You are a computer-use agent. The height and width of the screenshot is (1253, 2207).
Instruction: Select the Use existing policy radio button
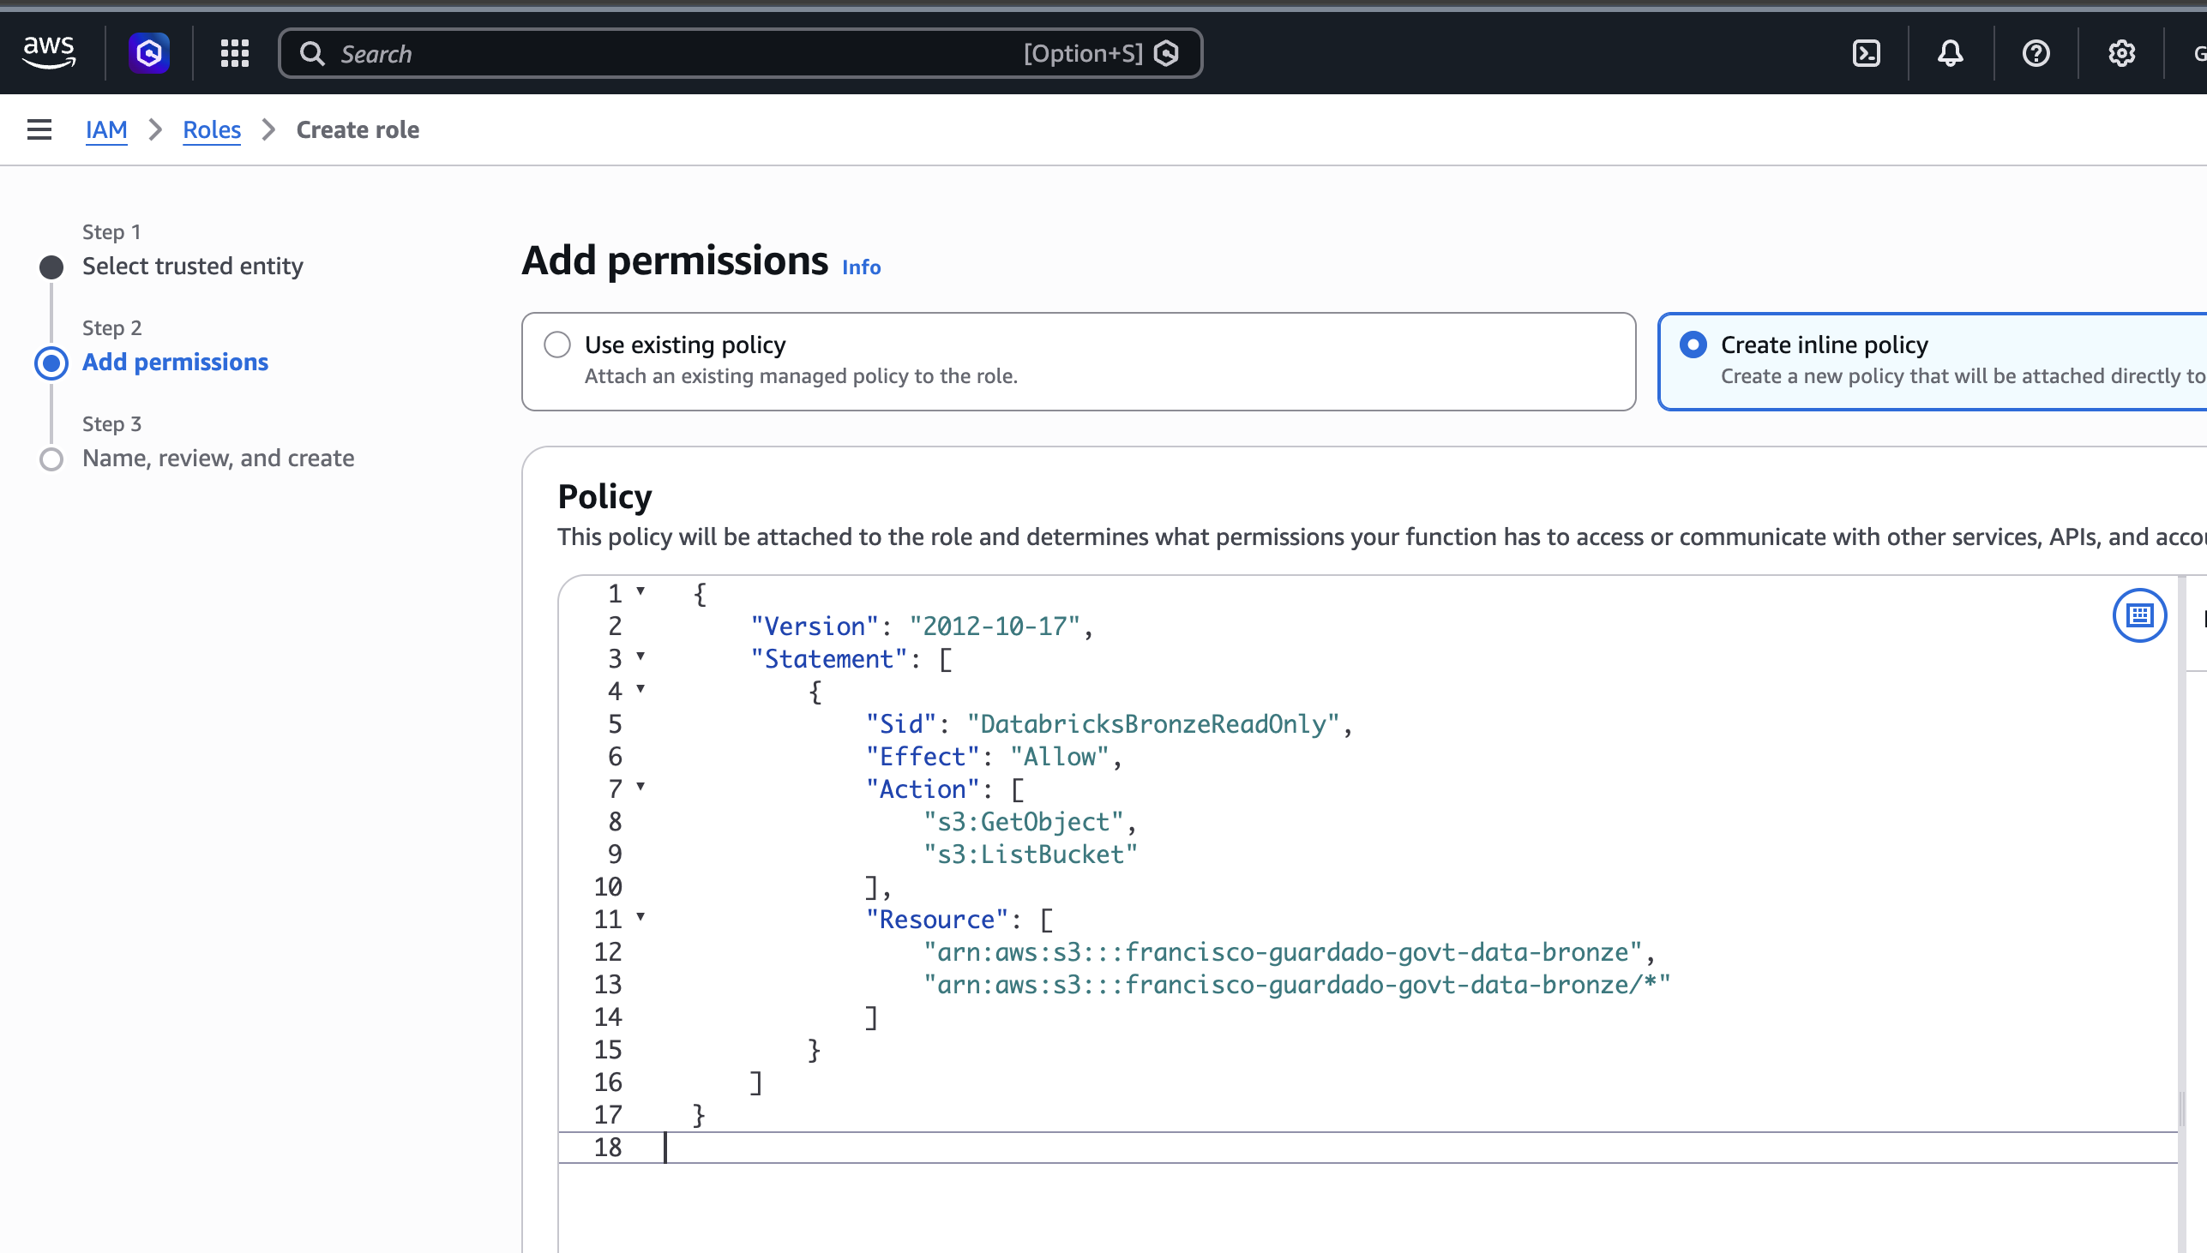[x=557, y=345]
